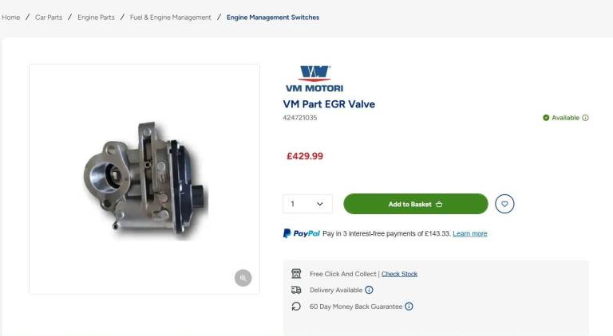Open Engine Parts breadcrumb link

[96, 17]
